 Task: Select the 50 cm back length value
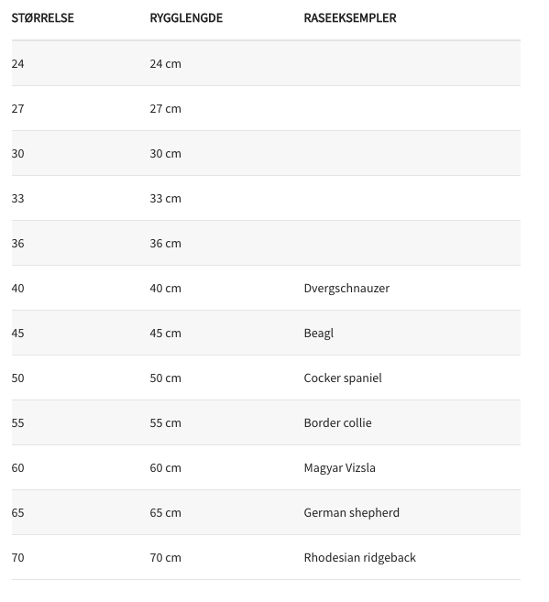166,378
